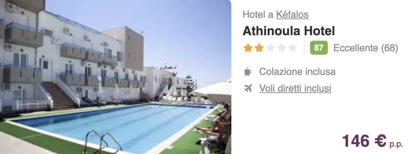Click the green 87 rating badge
409x154 pixels.
(x=319, y=48)
